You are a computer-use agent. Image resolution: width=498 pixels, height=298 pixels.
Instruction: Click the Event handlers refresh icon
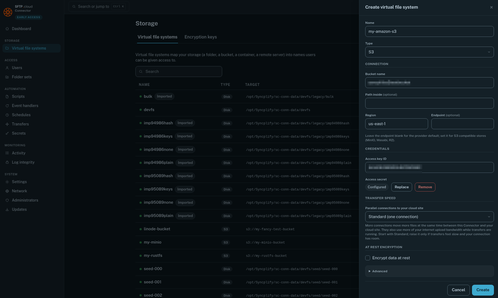[x=7, y=106]
